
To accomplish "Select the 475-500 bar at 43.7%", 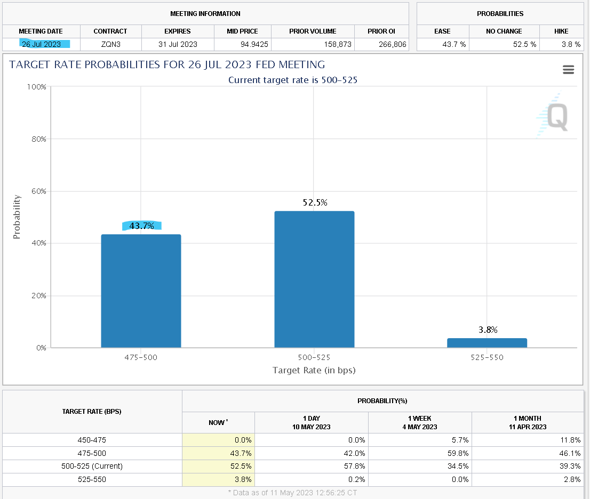I will click(x=141, y=291).
